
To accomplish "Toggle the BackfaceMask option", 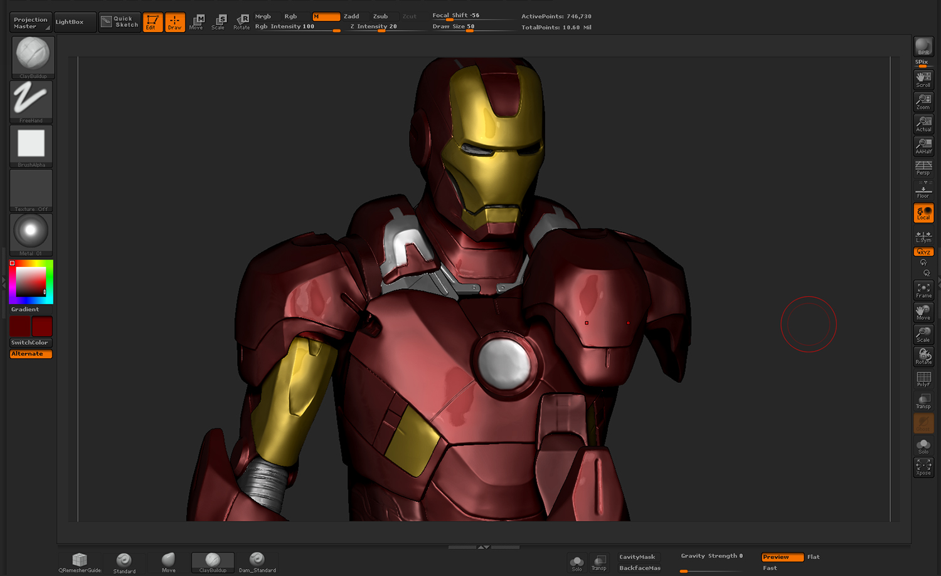I will [640, 568].
